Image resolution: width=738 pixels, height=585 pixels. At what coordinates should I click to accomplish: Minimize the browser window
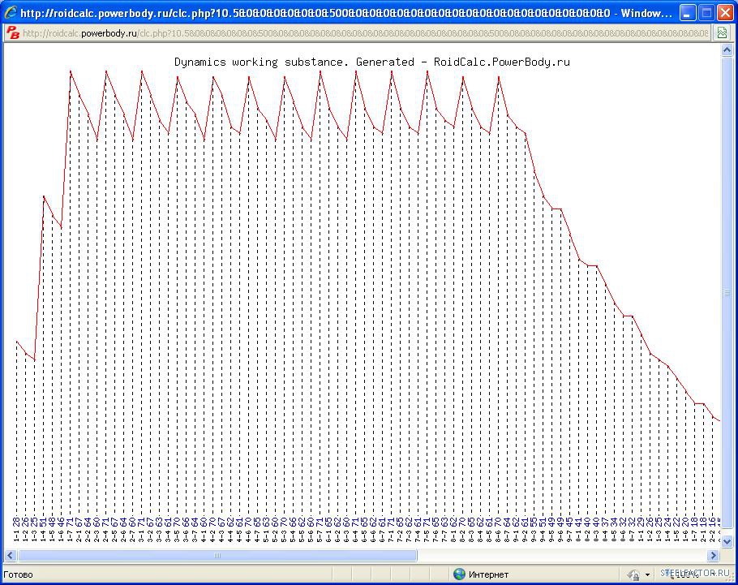tap(687, 13)
